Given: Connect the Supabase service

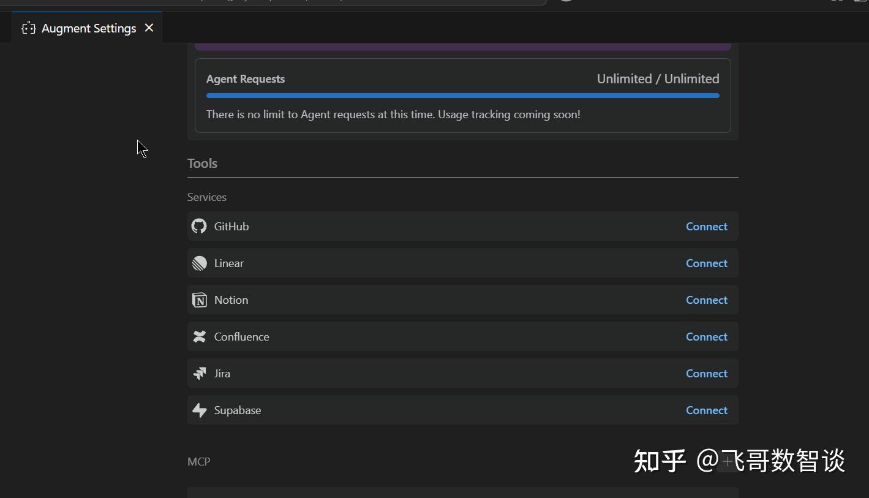Looking at the screenshot, I should [705, 410].
